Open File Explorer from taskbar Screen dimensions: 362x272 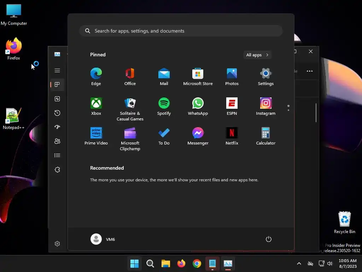coord(165,263)
